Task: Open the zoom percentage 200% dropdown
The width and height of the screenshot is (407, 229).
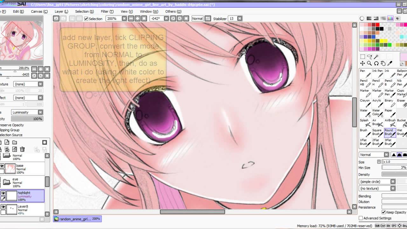Action: pyautogui.click(x=124, y=19)
